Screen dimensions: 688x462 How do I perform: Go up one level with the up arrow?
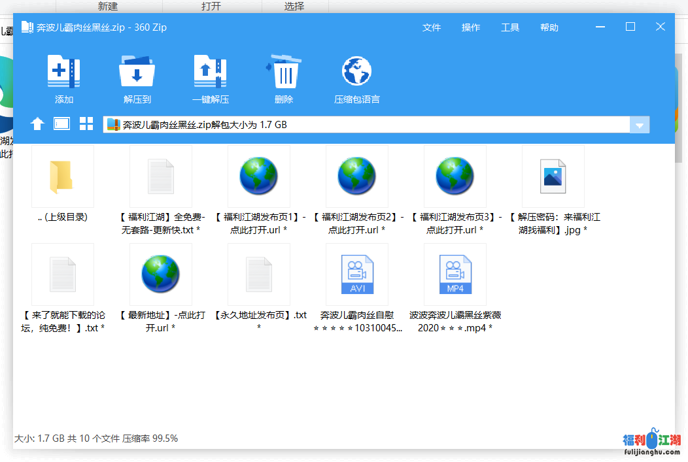[37, 124]
